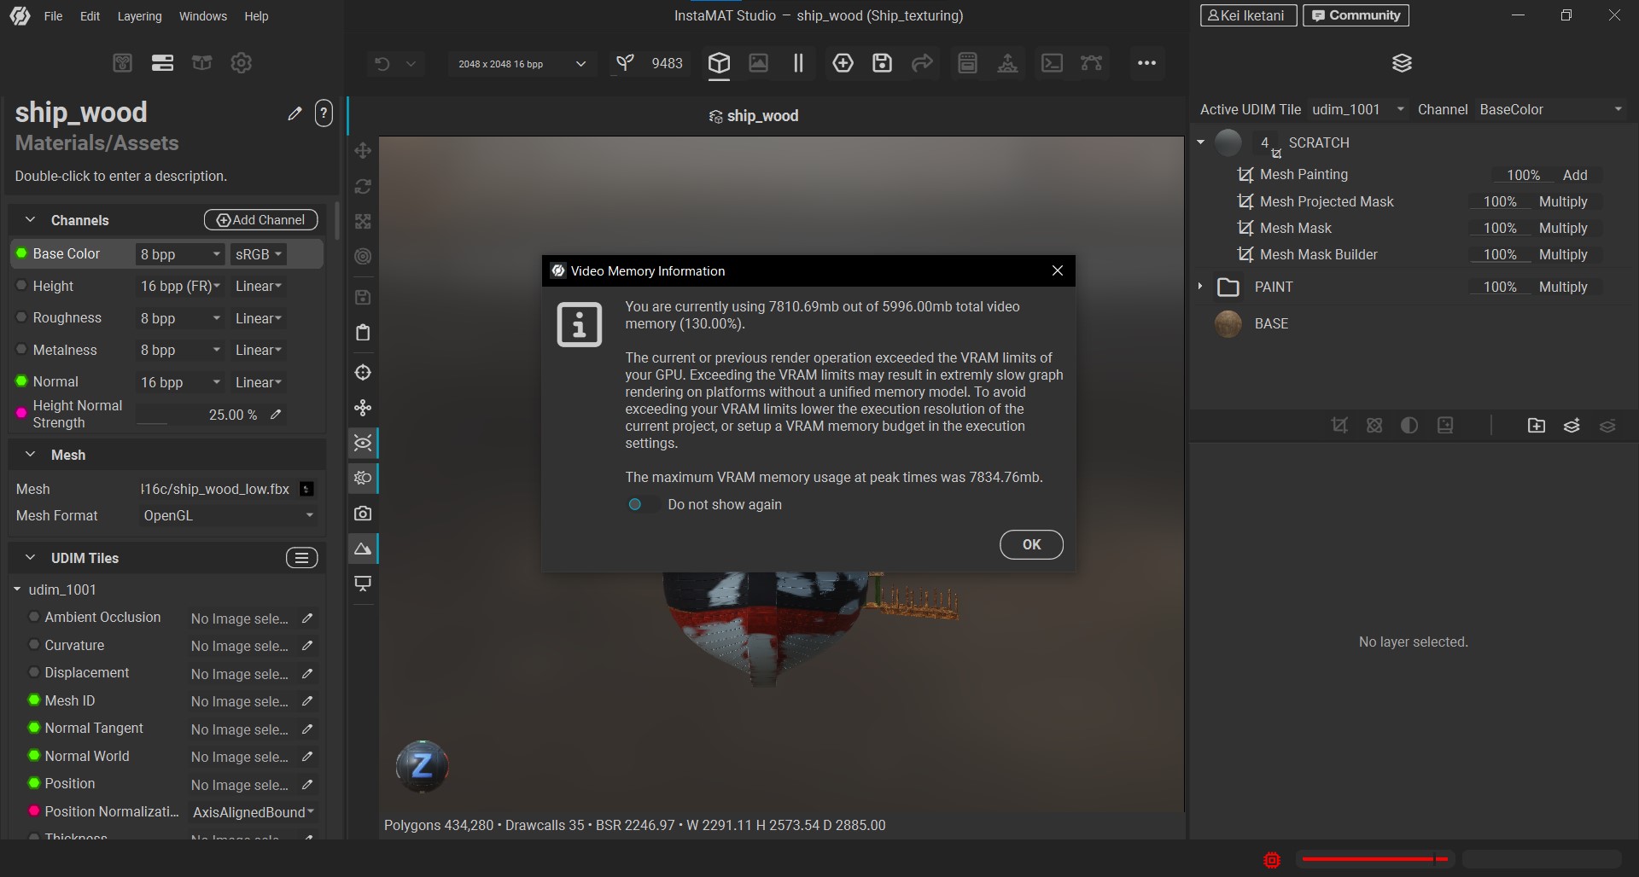Click the red chip GPU status icon
The width and height of the screenshot is (1639, 877).
1272,860
